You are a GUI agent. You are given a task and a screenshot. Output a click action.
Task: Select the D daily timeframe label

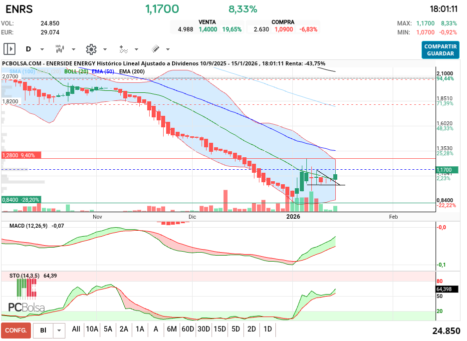click(28, 49)
